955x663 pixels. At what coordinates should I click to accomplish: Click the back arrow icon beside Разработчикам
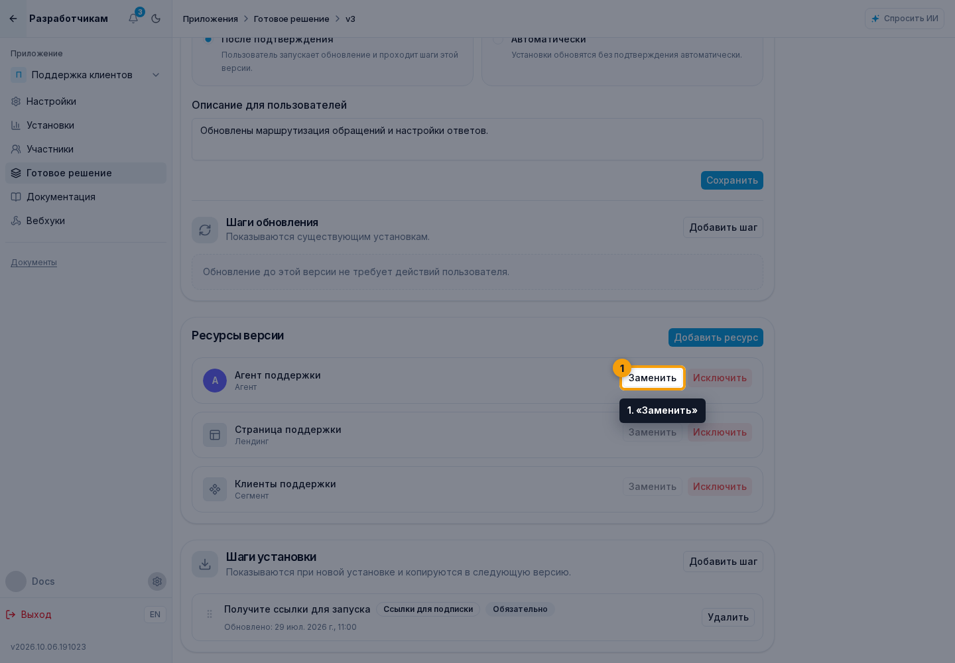13,19
